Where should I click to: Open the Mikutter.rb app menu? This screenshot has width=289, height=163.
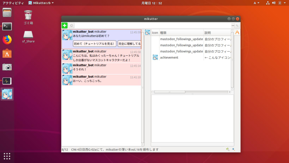click(41, 3)
